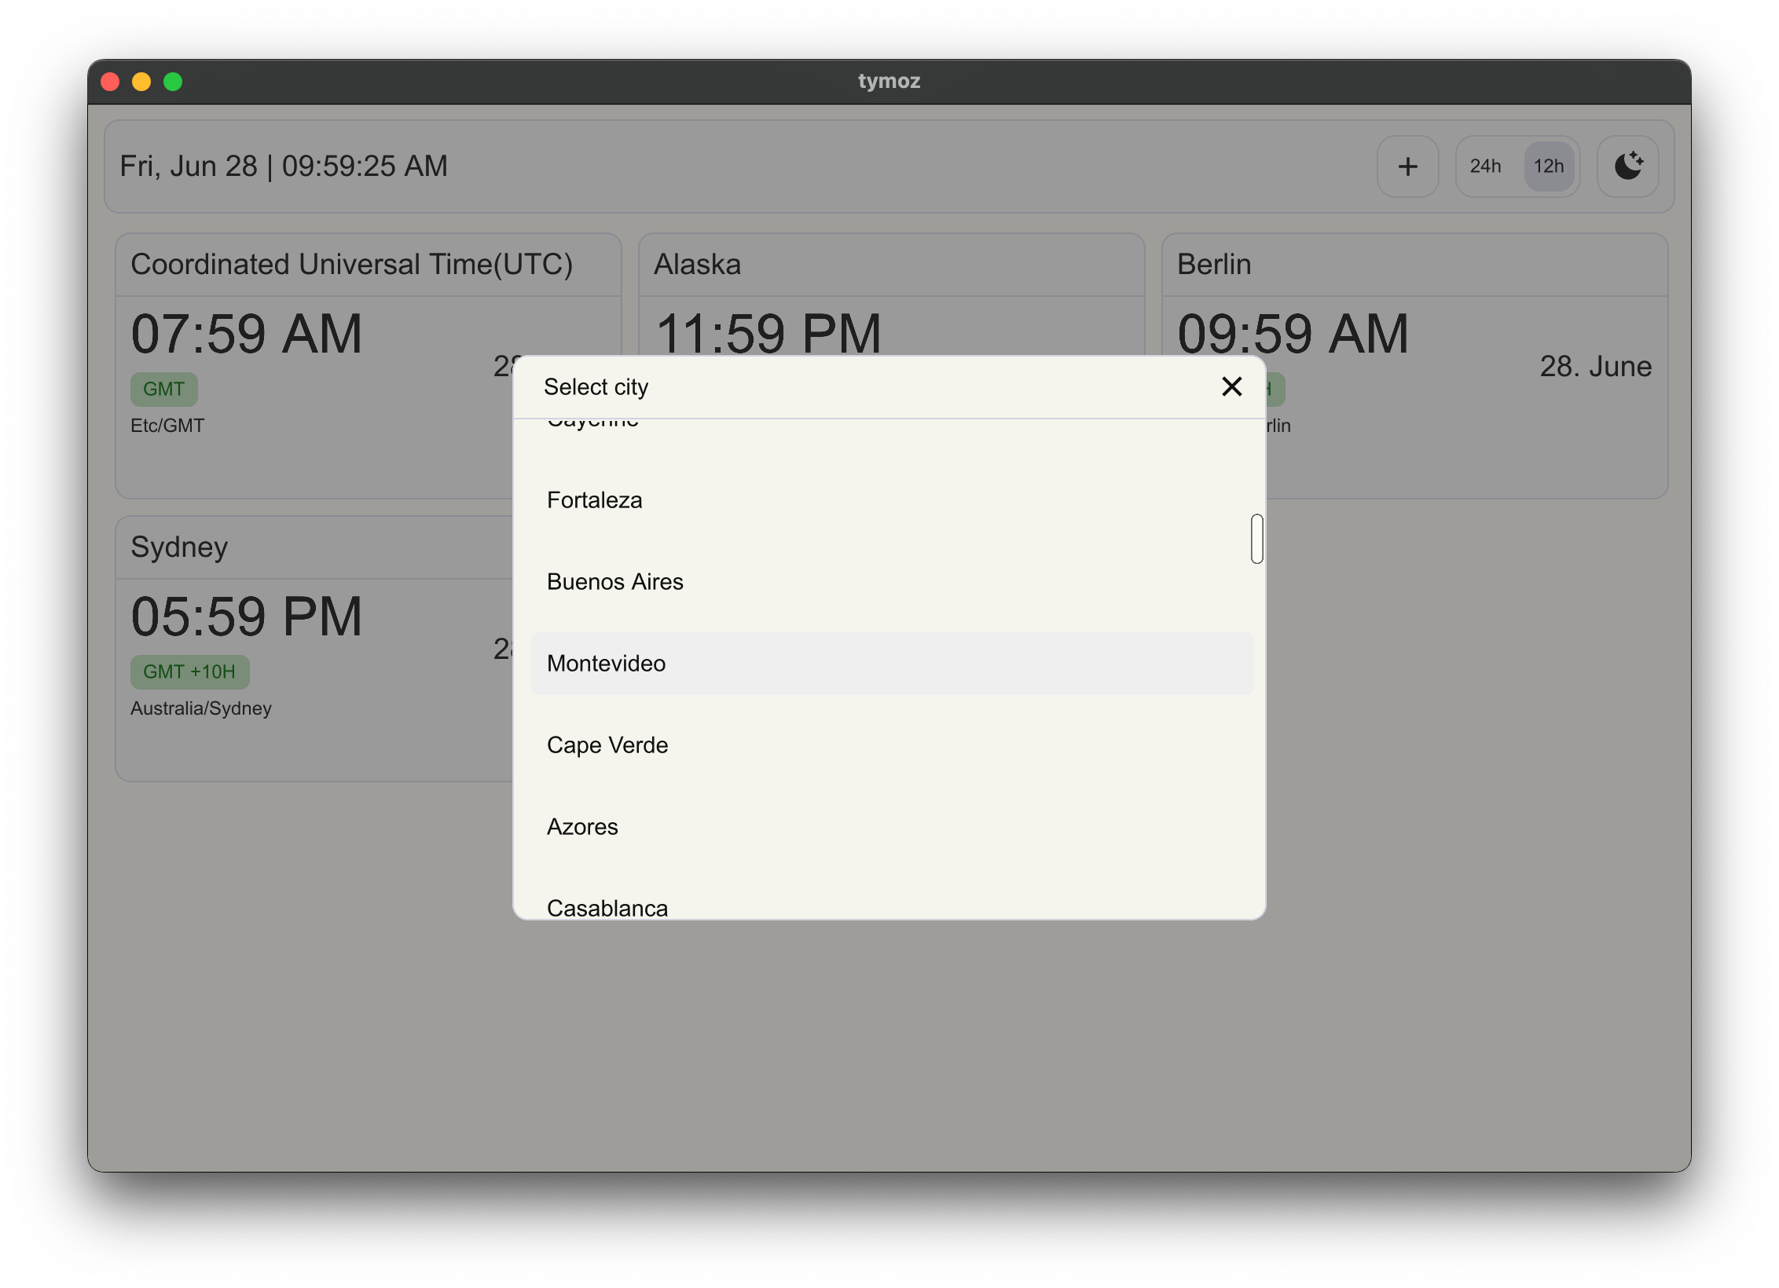The image size is (1779, 1288).
Task: Click the Coordinated Universal Time card title
Action: (351, 265)
